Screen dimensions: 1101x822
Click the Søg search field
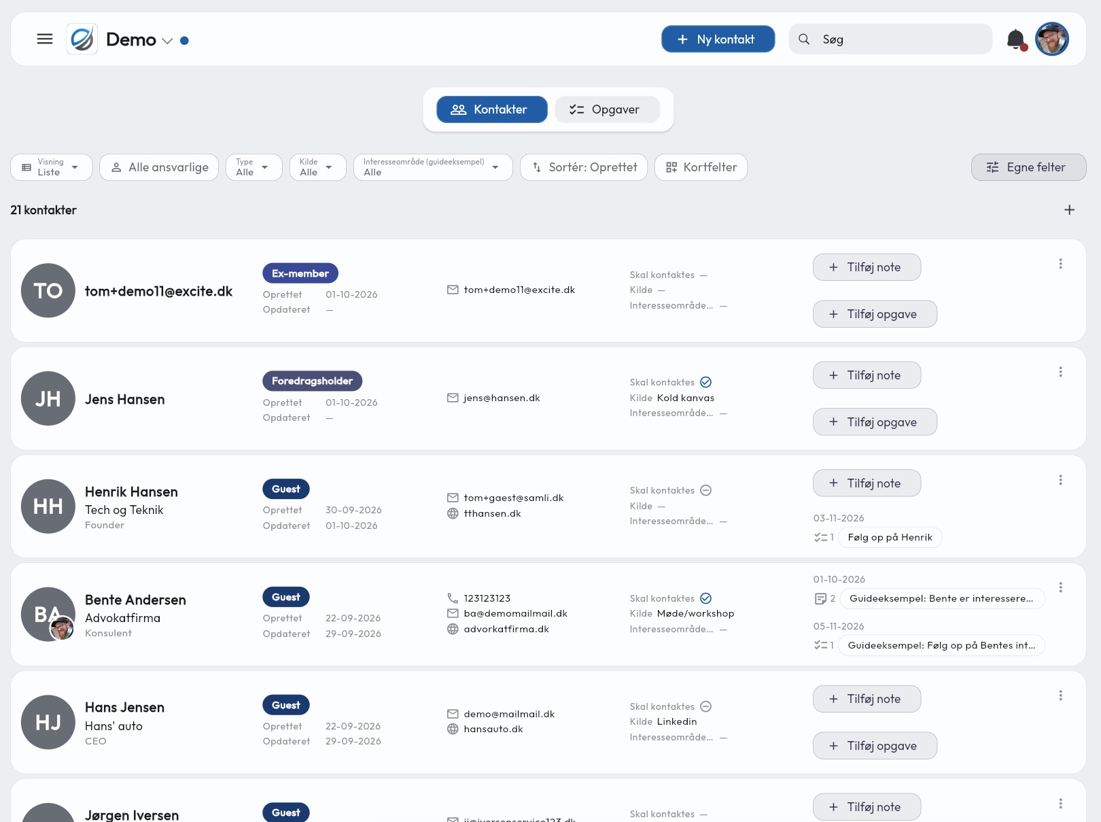point(890,39)
